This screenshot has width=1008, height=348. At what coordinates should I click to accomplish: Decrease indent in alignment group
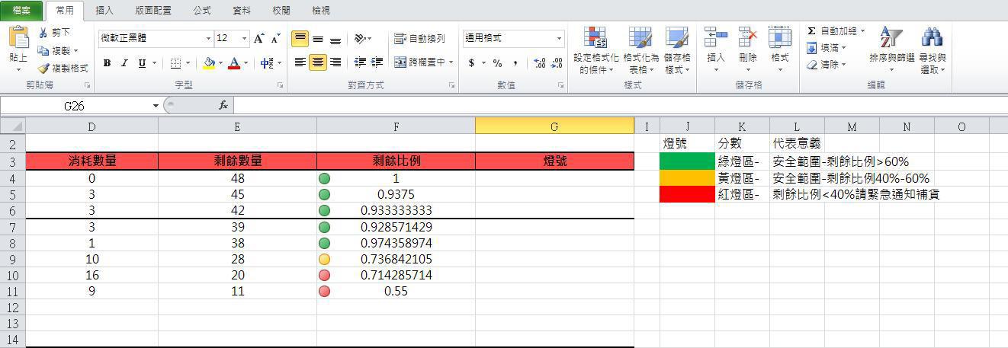tap(359, 62)
